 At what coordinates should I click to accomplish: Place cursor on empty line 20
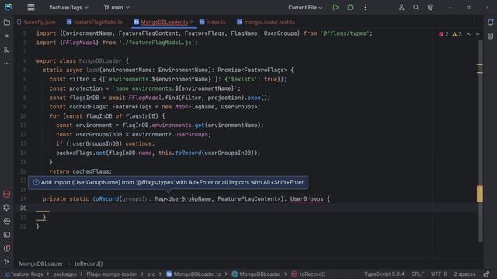coord(257,208)
